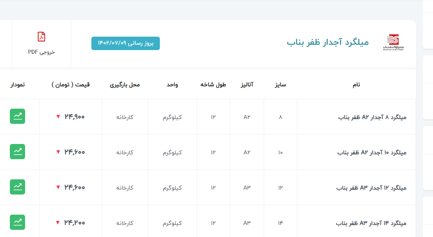Image resolution: width=433 pixels, height=237 pixels.
Task: Click red down arrow beside ۲۴,۲۰۰ price
Action: [58, 223]
